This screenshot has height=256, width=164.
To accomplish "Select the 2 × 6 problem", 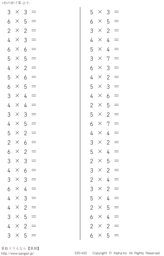I will pos(22,142).
